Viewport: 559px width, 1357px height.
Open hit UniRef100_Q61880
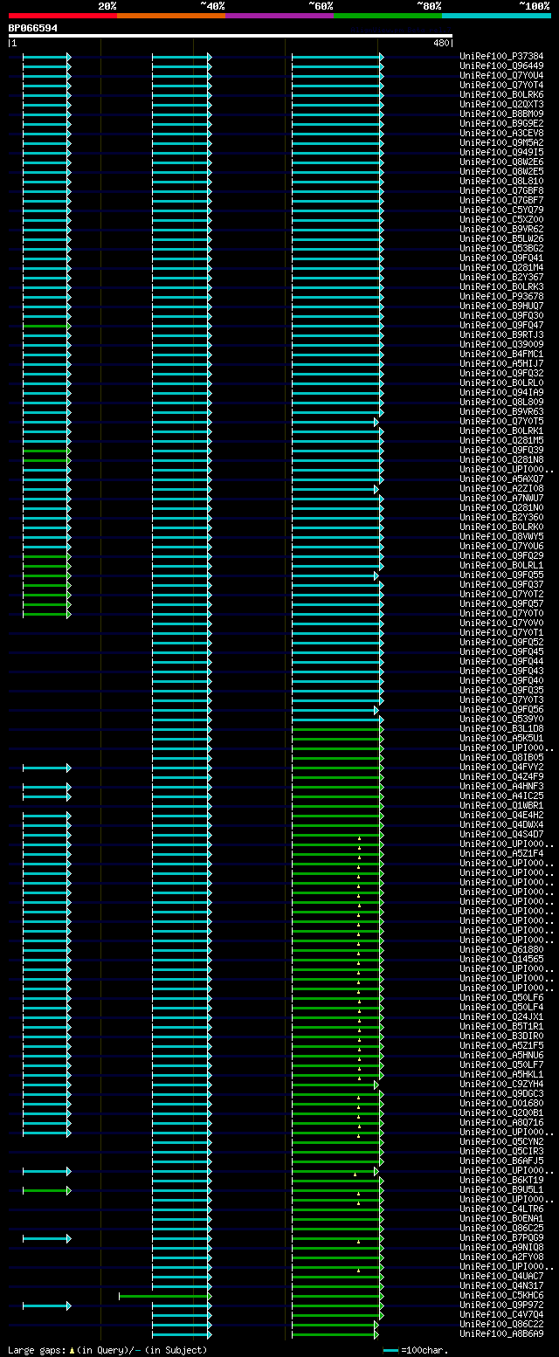[501, 949]
